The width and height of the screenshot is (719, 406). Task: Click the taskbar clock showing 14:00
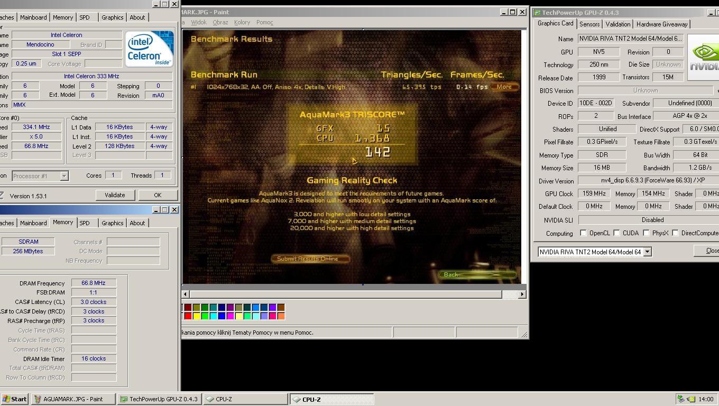tap(705, 399)
